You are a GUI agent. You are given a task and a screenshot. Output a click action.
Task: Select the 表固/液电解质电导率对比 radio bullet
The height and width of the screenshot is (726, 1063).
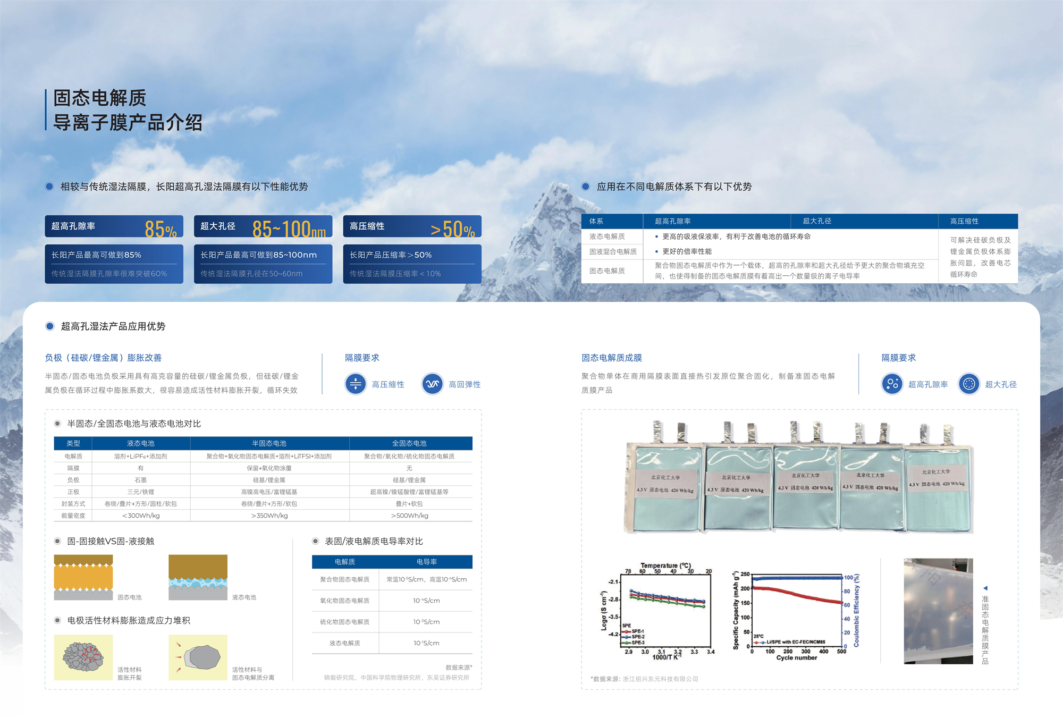pyautogui.click(x=315, y=541)
